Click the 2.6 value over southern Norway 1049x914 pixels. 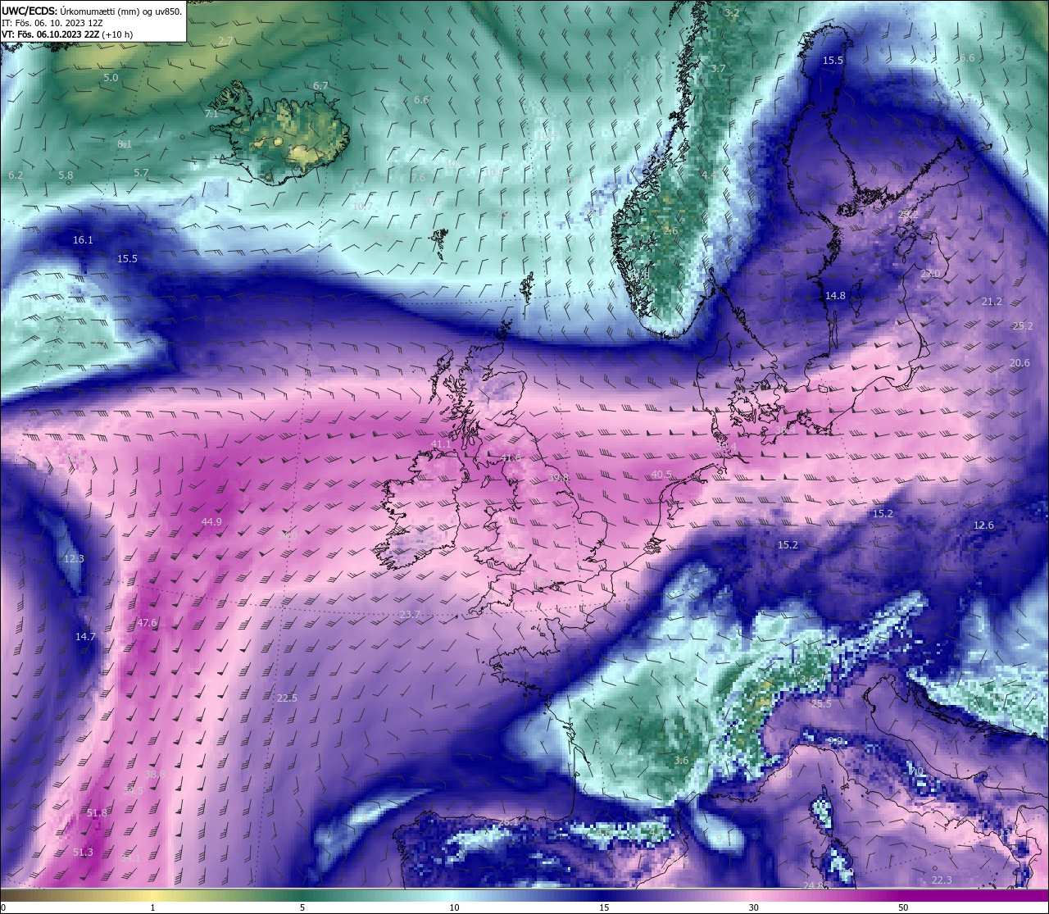click(x=670, y=231)
